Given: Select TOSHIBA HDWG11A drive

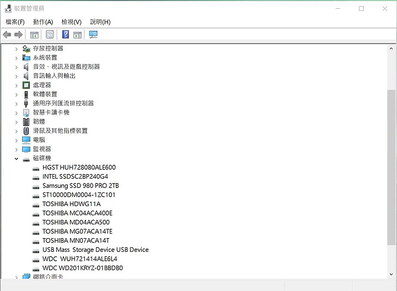Looking at the screenshot, I should 72,204.
